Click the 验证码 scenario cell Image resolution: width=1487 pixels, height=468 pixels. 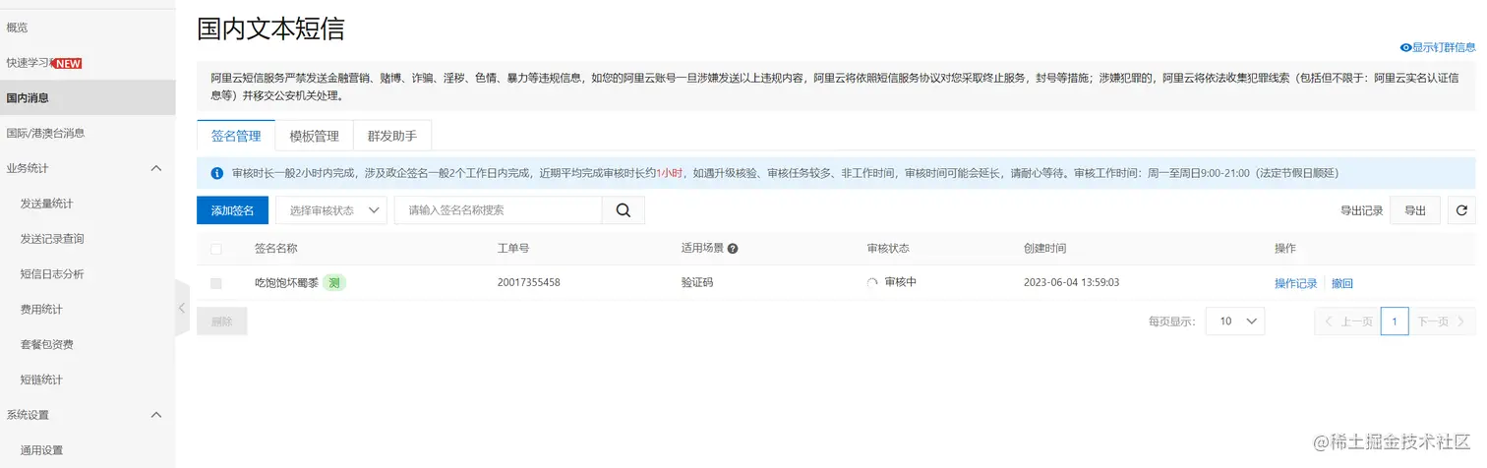(697, 283)
